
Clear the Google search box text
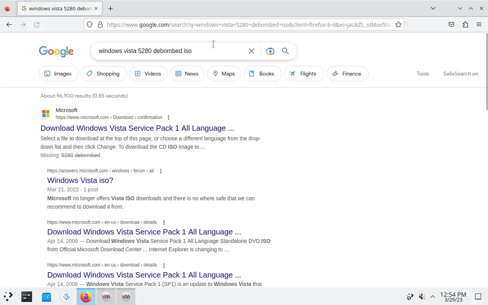[x=252, y=51]
